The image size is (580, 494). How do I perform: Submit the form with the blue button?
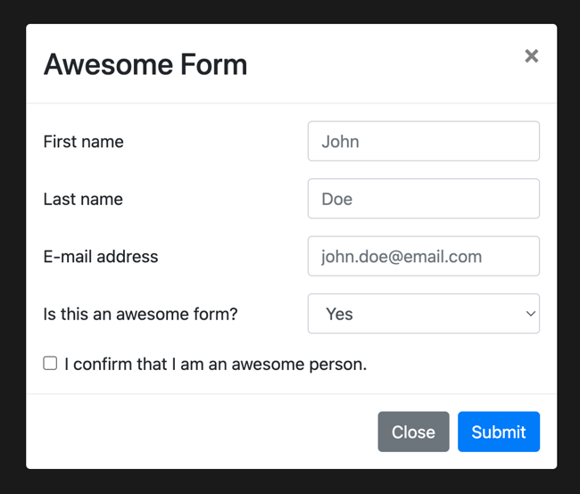[498, 432]
